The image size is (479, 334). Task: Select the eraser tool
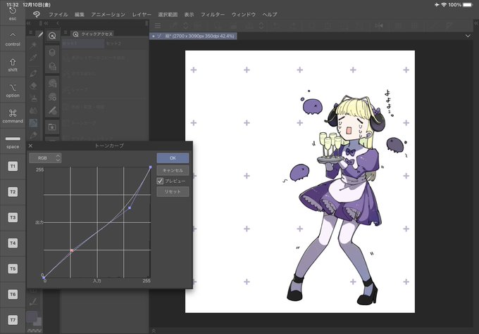point(34,86)
